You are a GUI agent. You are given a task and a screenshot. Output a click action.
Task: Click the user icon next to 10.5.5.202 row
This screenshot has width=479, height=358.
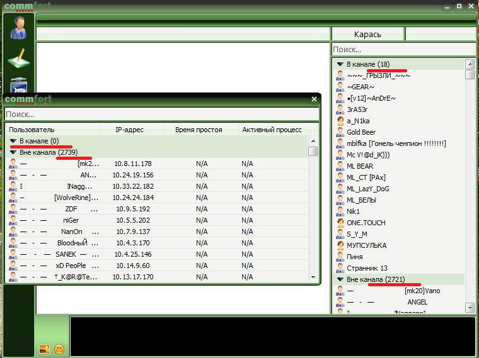click(13, 220)
